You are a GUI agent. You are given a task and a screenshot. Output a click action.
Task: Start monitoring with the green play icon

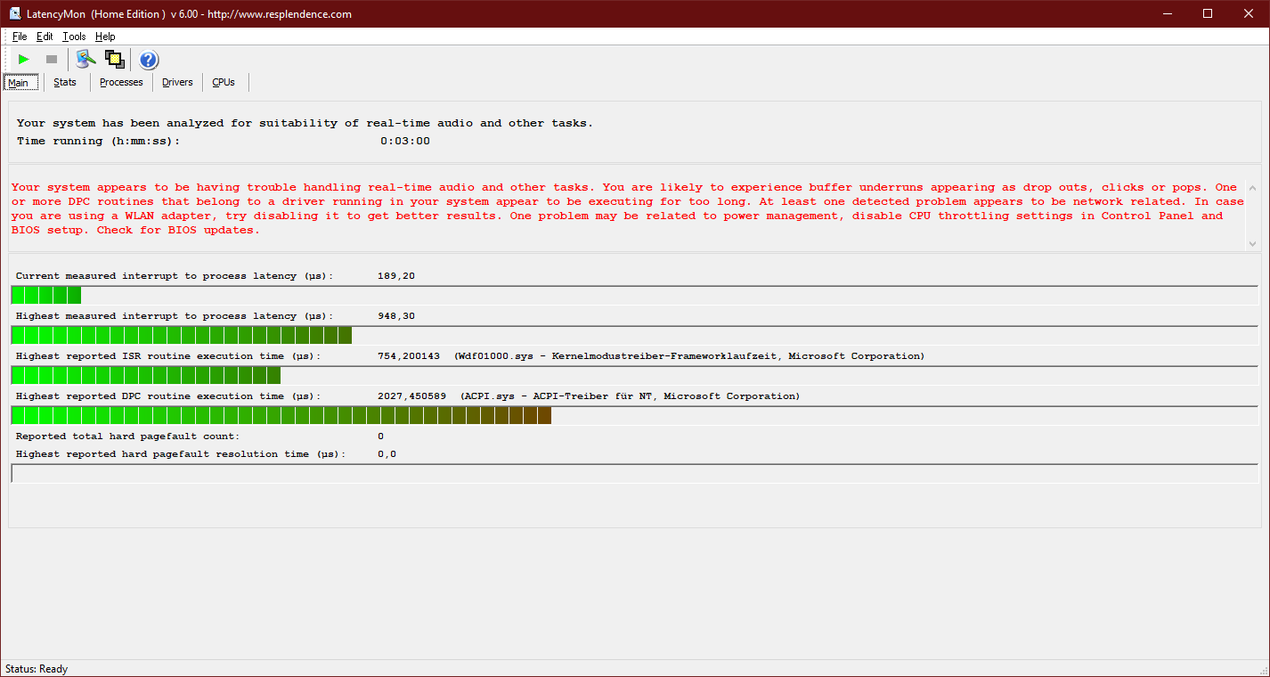click(x=24, y=60)
